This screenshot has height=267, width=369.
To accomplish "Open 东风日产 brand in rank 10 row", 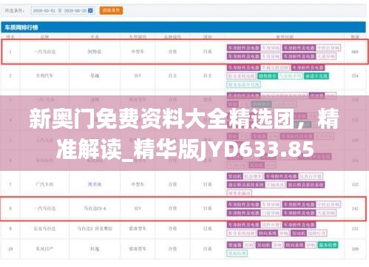I will (x=44, y=249).
